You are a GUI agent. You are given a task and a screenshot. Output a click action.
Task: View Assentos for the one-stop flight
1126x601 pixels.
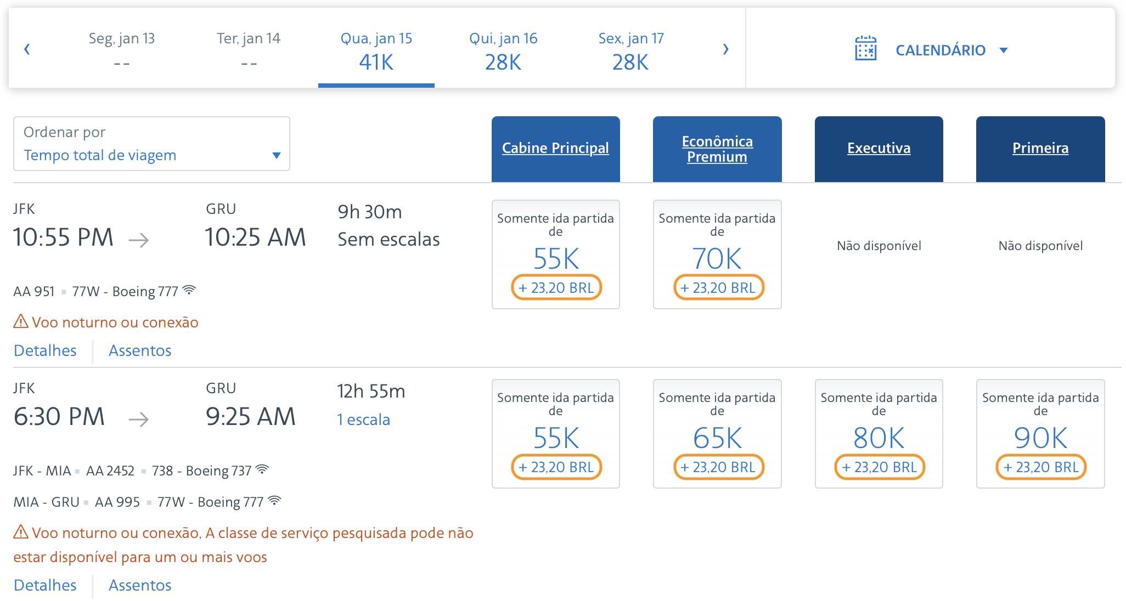coord(140,585)
